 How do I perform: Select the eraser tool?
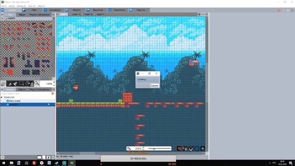tap(10, 84)
